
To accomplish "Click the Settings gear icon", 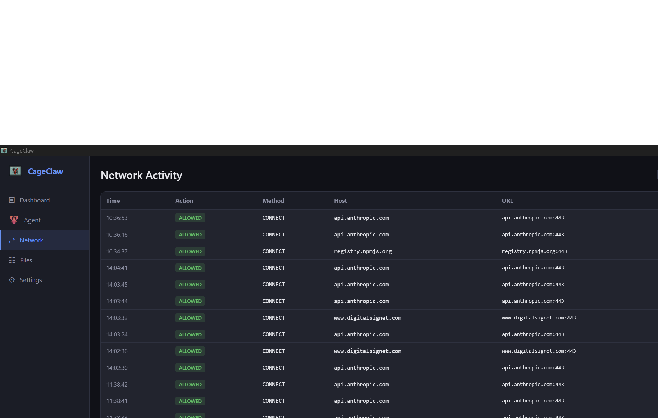I will 12,280.
